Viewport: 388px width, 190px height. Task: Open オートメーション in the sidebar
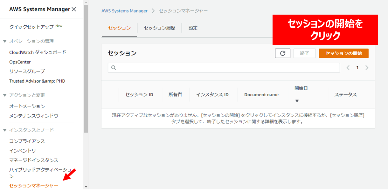pyautogui.click(x=27, y=106)
